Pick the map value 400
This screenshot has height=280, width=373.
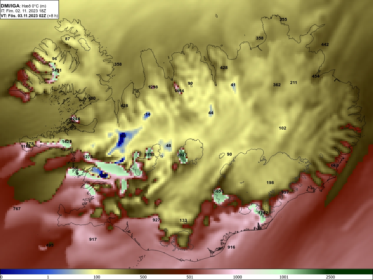92,98
